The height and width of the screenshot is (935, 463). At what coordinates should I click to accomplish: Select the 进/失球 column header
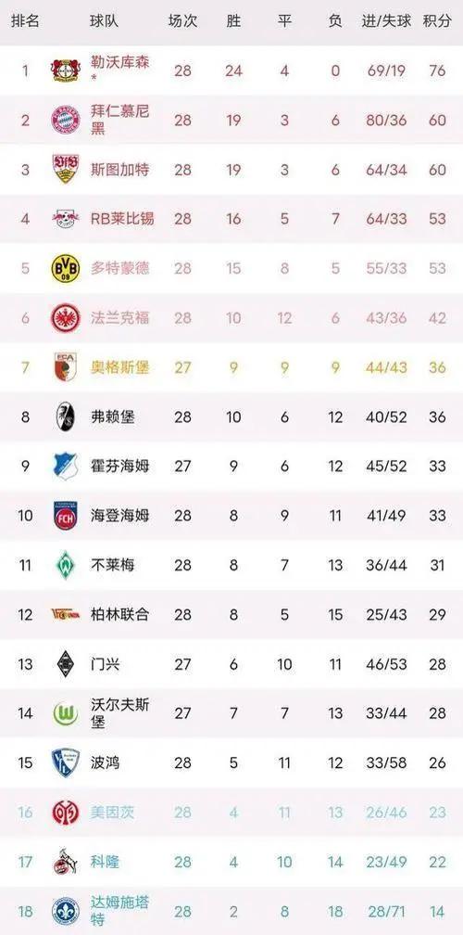coord(386,21)
